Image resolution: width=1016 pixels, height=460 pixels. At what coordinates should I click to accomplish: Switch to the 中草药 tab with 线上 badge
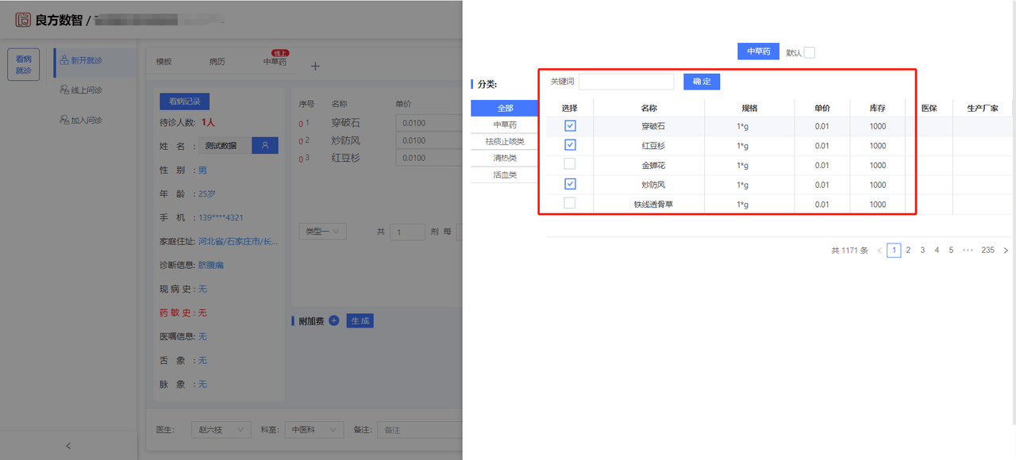(x=275, y=62)
